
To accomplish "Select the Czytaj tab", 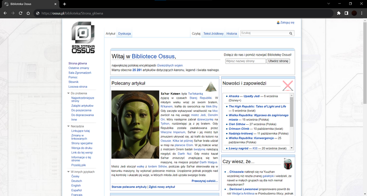I will pyautogui.click(x=196, y=33).
